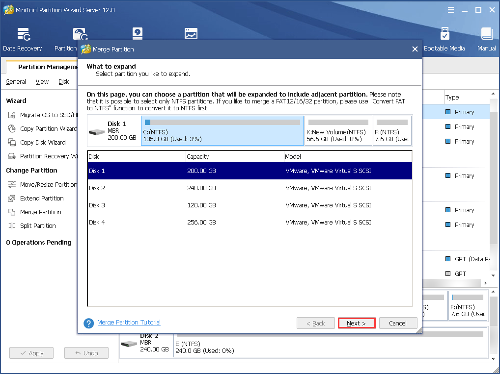The image size is (500, 374).
Task: Select the Partition Management tab
Action: point(43,67)
